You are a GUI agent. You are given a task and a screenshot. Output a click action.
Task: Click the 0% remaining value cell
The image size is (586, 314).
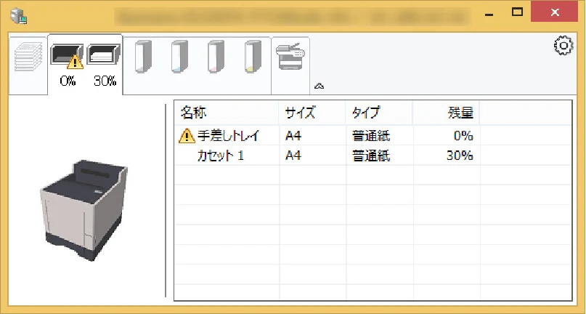463,135
